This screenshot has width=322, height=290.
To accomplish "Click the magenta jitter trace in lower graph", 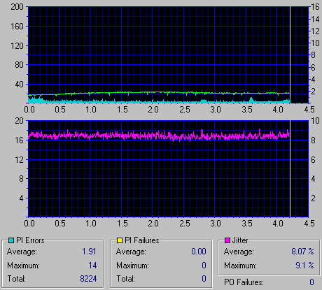I will pyautogui.click(x=159, y=136).
